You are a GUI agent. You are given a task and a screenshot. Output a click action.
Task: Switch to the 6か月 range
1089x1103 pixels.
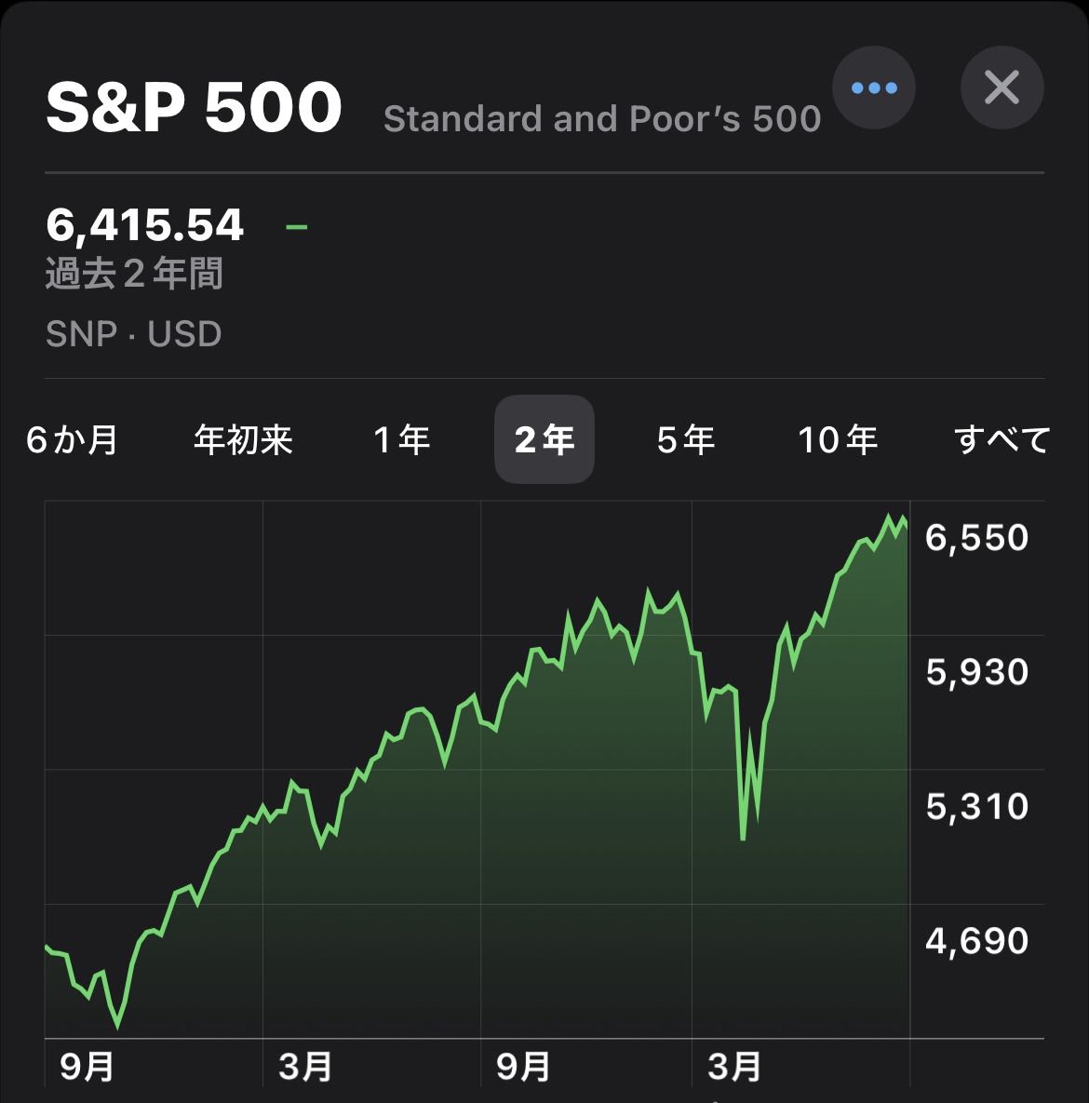(73, 439)
